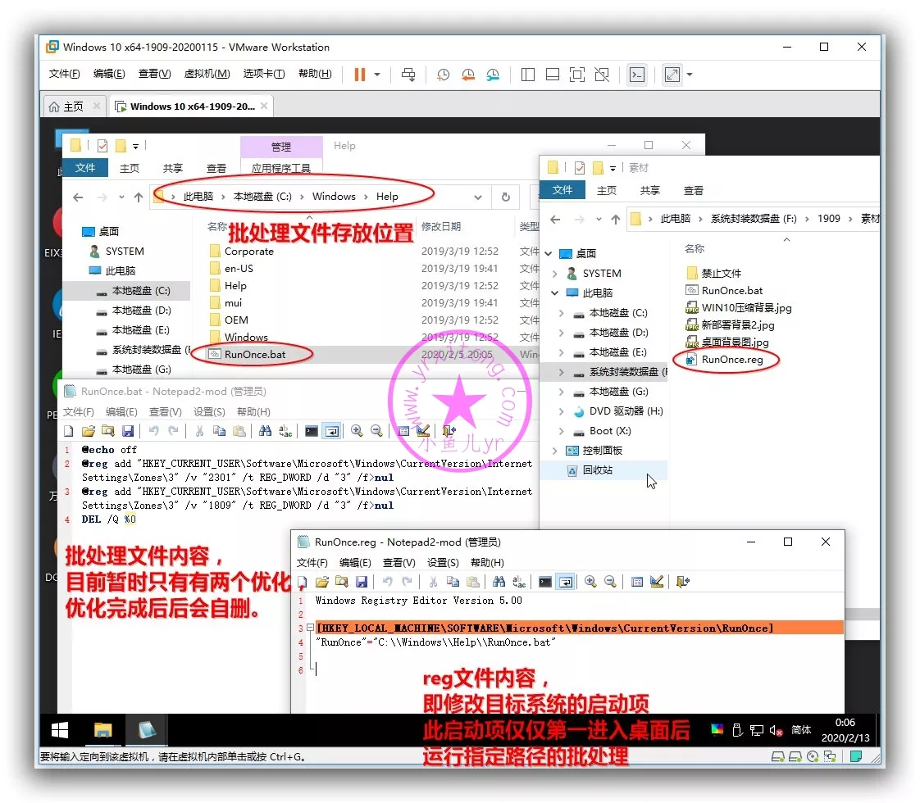This screenshot has height=803, width=920.
Task: Toggle word wrap in RunOnce.bat Notepad2 toolbar
Action: tap(331, 431)
